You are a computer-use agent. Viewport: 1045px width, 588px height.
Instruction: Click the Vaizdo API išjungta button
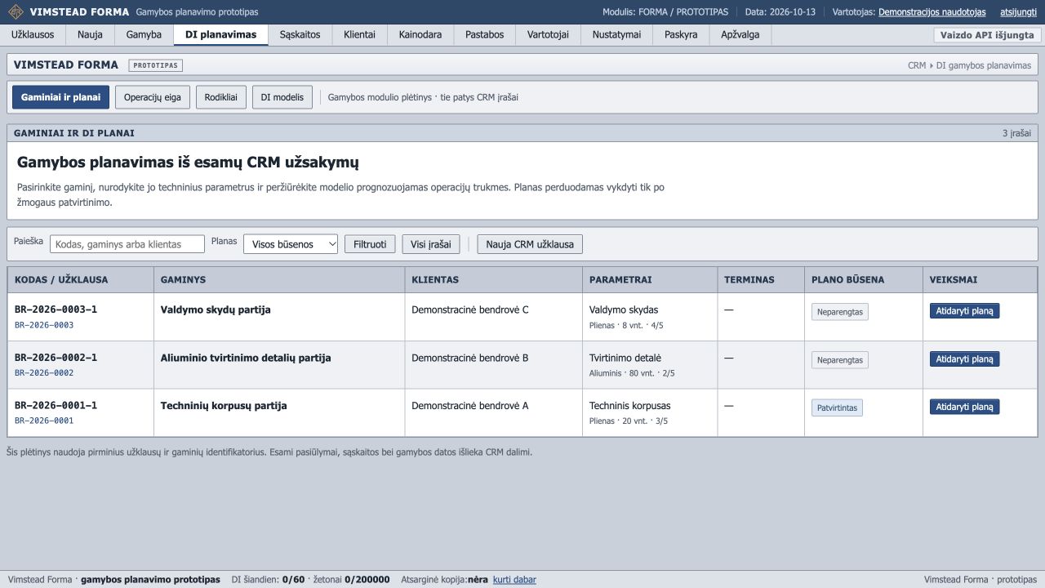coord(987,35)
